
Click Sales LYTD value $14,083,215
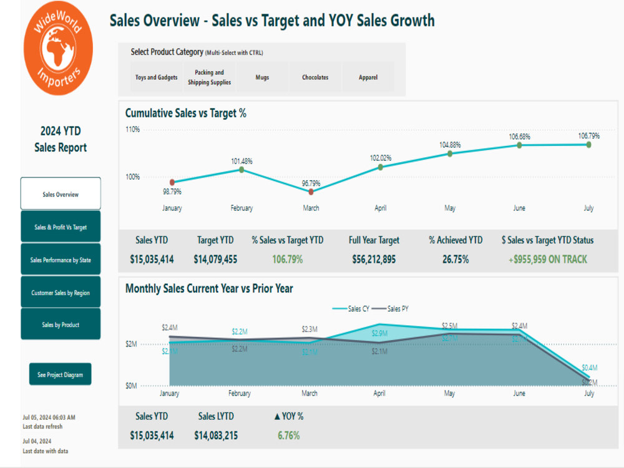point(216,436)
